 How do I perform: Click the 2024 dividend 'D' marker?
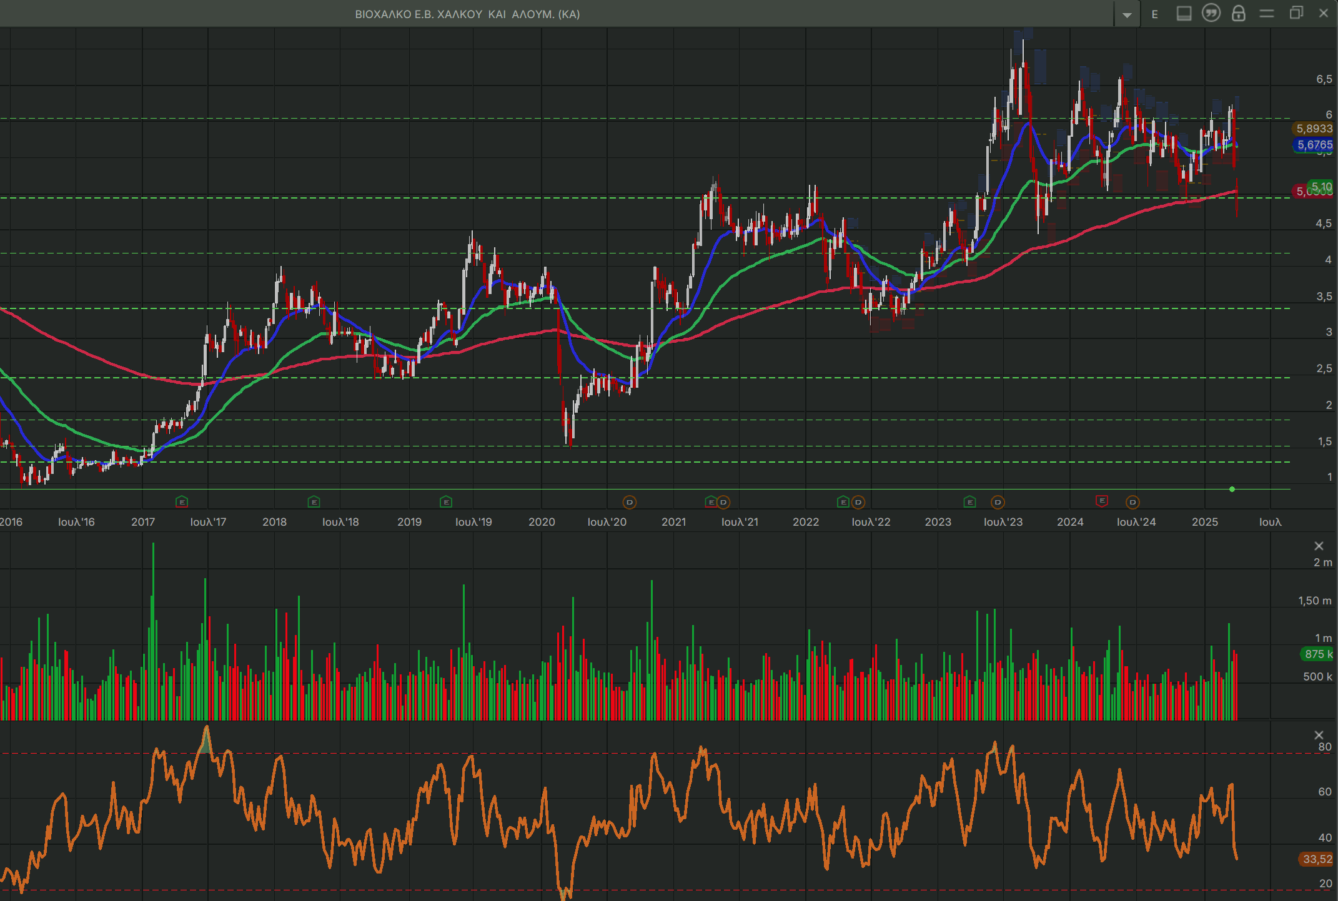1132,502
